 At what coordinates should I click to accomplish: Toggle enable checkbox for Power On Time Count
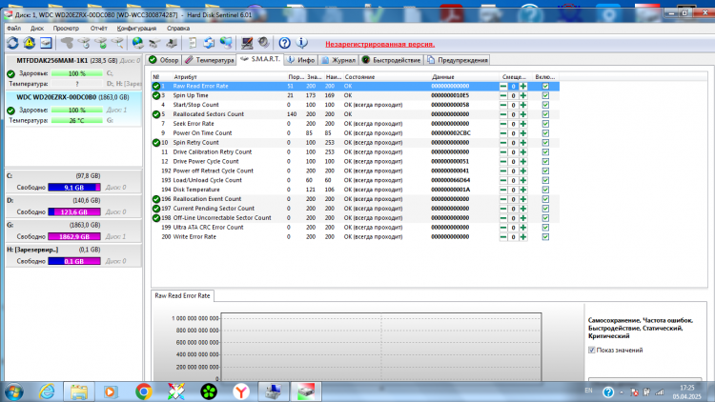click(x=545, y=133)
